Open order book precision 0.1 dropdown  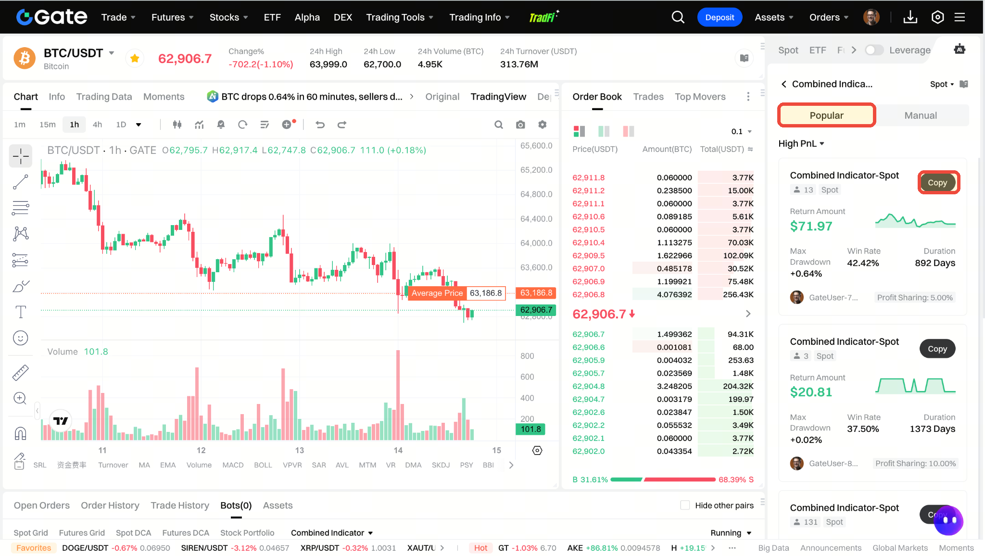click(x=741, y=131)
